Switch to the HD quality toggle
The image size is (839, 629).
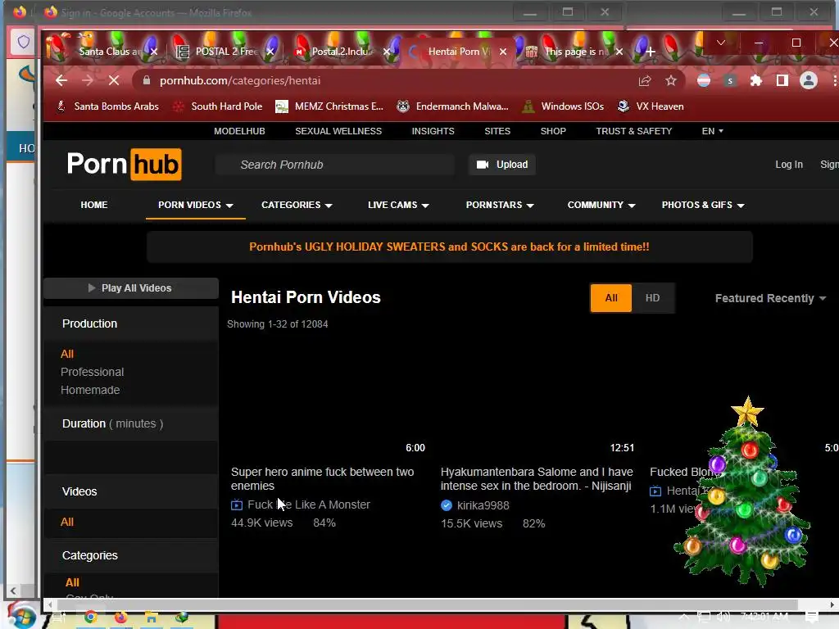652,298
